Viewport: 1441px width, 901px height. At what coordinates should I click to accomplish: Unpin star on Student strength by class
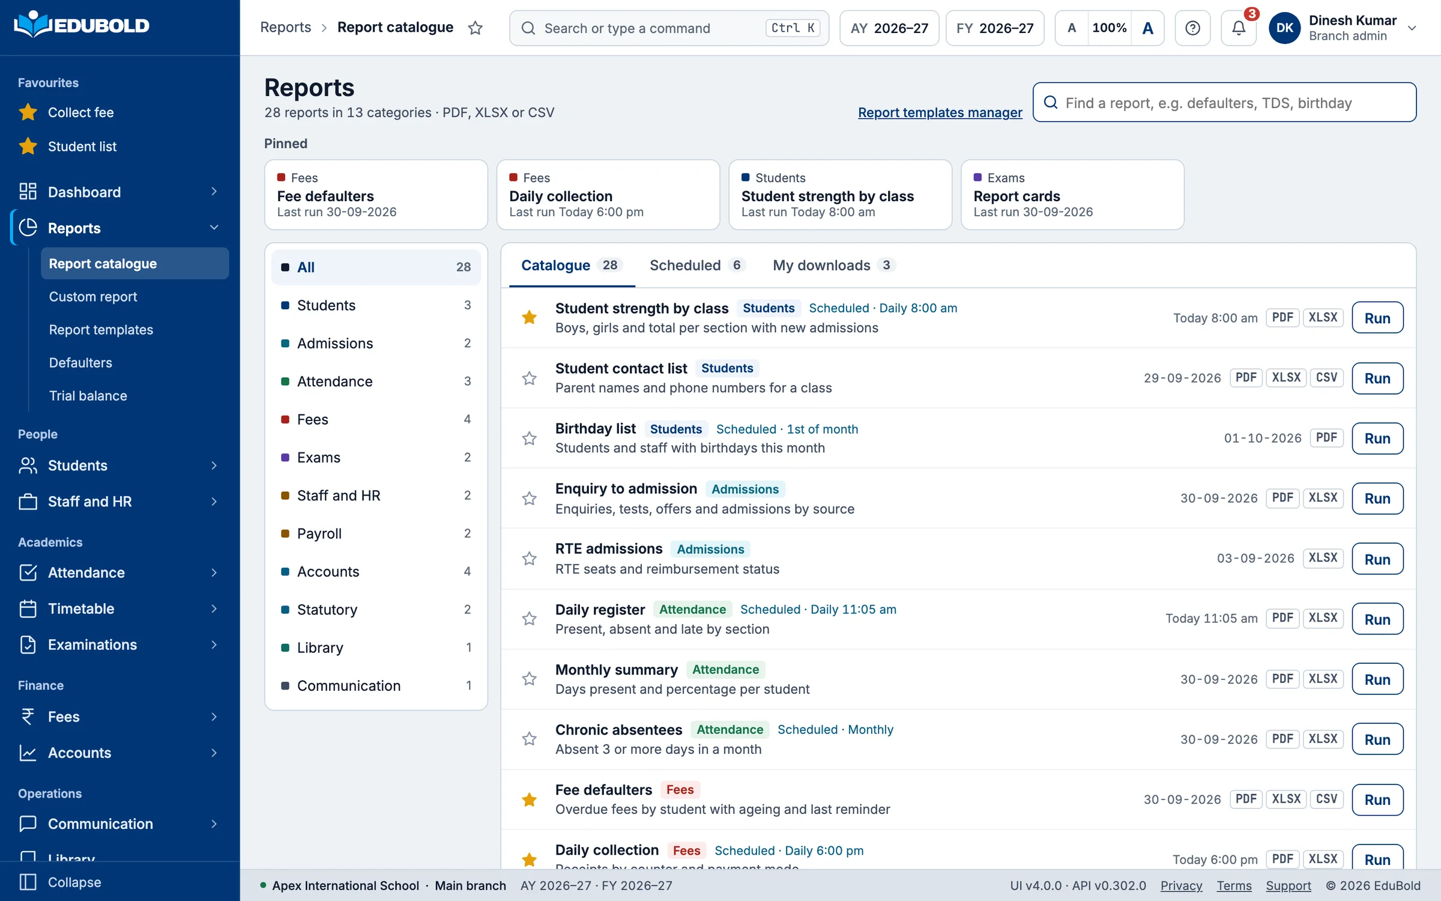click(x=529, y=317)
